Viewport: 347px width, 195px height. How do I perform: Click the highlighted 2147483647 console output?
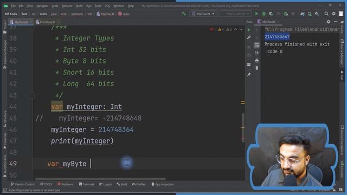click(x=277, y=37)
